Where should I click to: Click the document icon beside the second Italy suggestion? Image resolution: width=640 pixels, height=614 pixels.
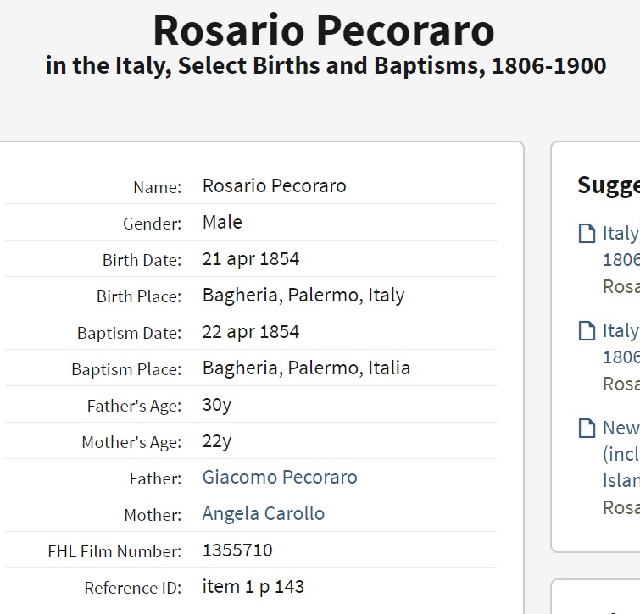click(587, 331)
